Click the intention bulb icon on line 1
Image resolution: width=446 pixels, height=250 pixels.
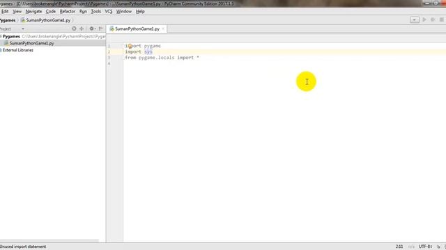[130, 46]
